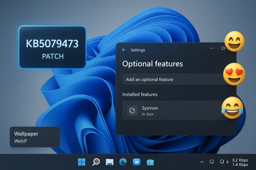This screenshot has height=170, width=256.
Task: Click the KB5079473 patch card
Action: (52, 47)
